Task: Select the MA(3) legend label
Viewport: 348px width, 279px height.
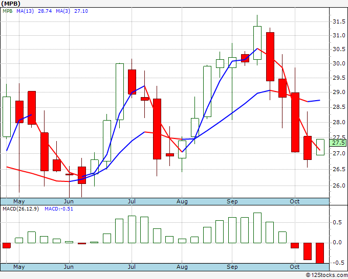Action: 63,11
